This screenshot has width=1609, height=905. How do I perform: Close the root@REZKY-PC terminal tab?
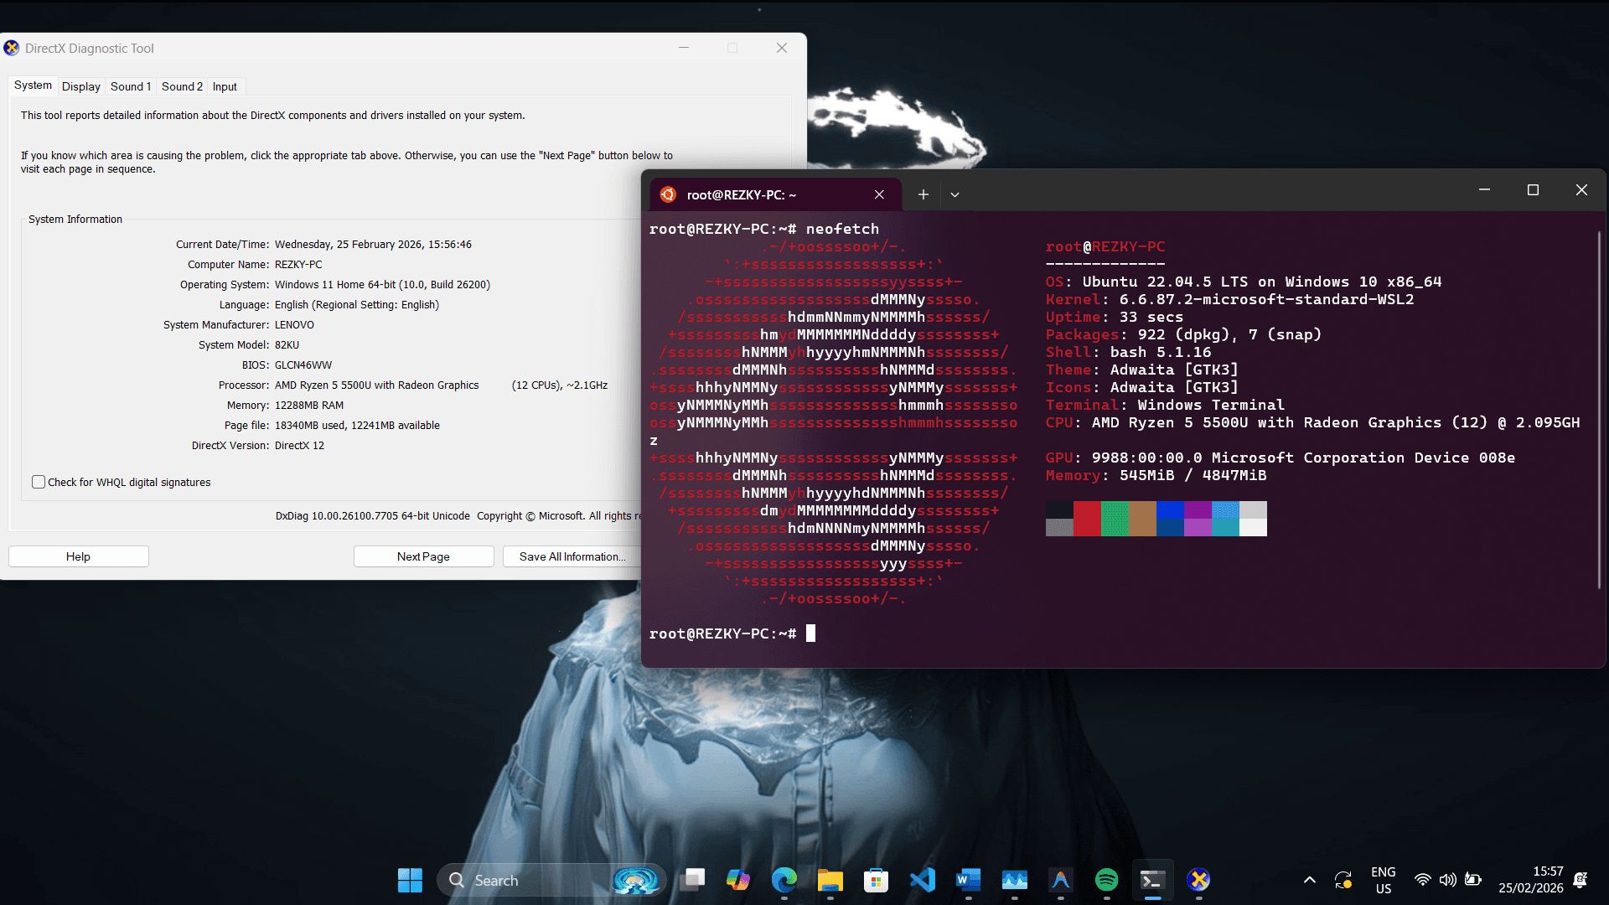(x=879, y=194)
